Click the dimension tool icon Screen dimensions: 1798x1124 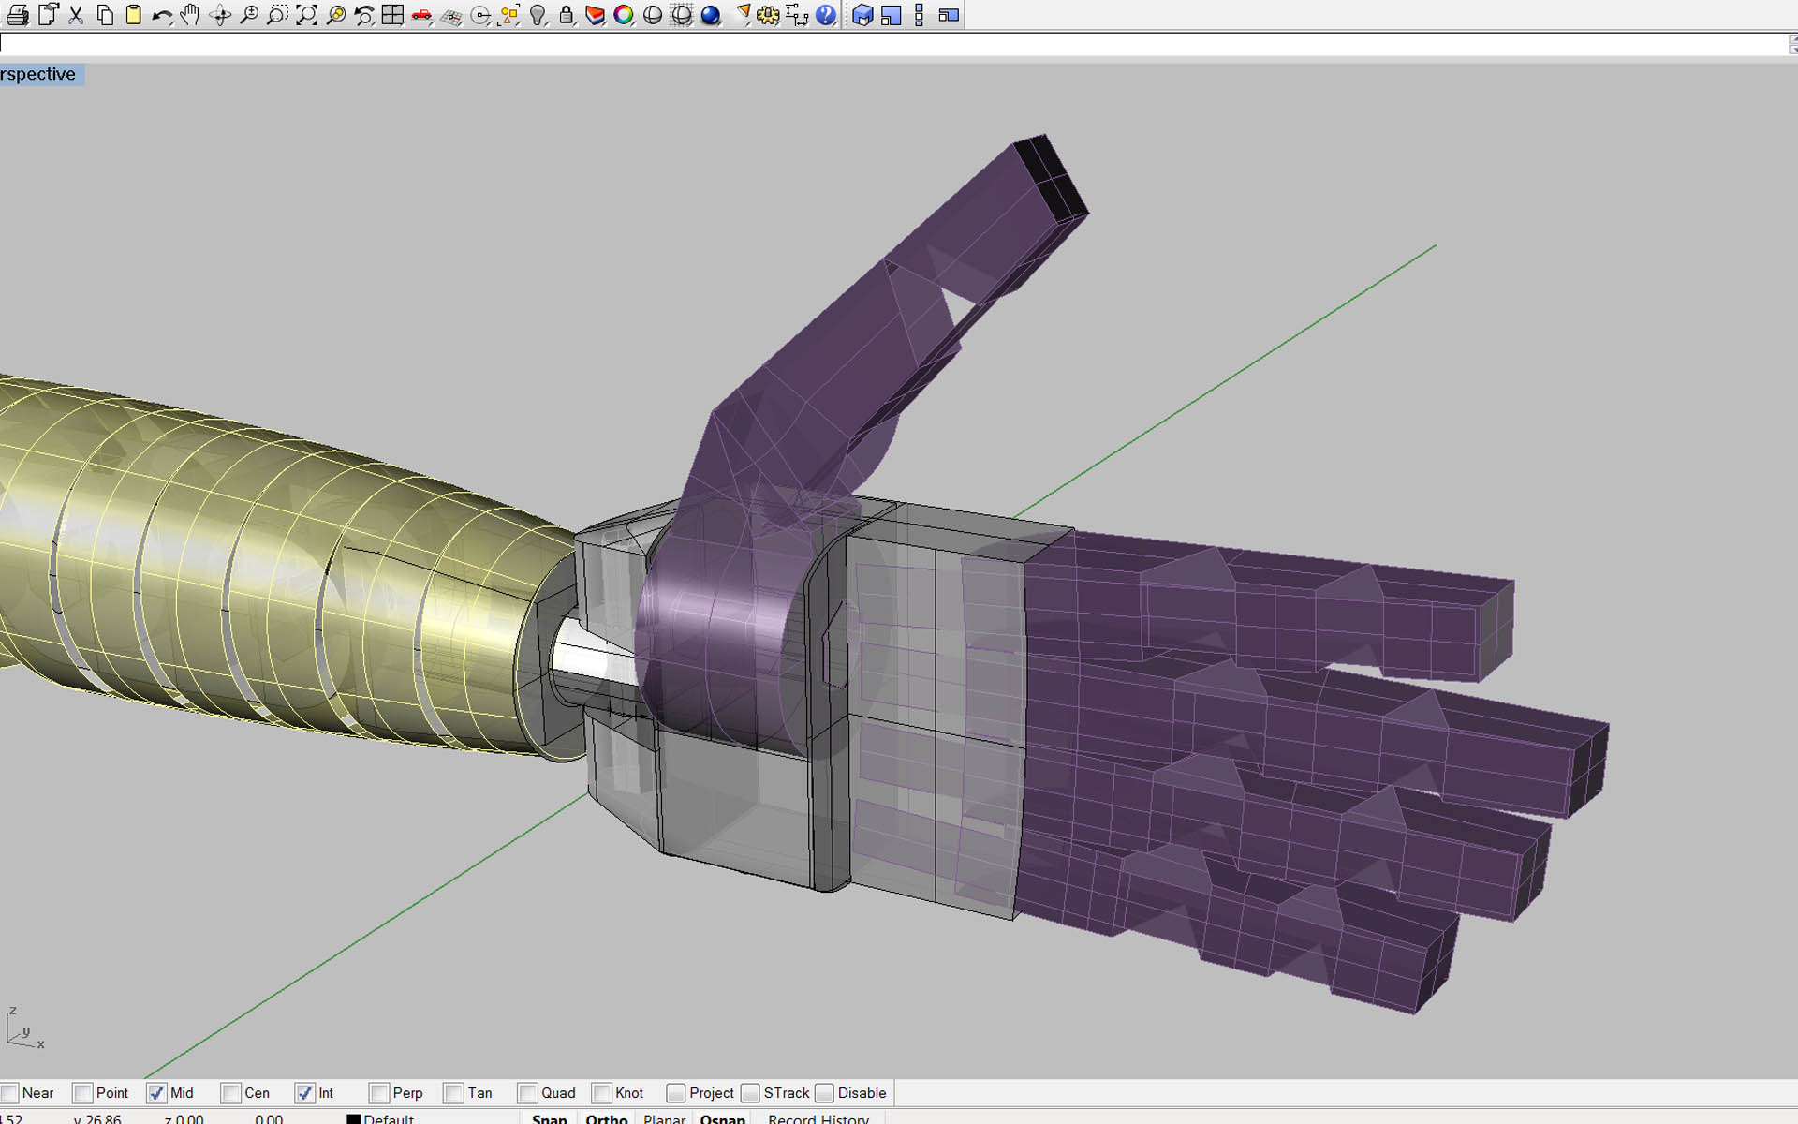coord(797,15)
